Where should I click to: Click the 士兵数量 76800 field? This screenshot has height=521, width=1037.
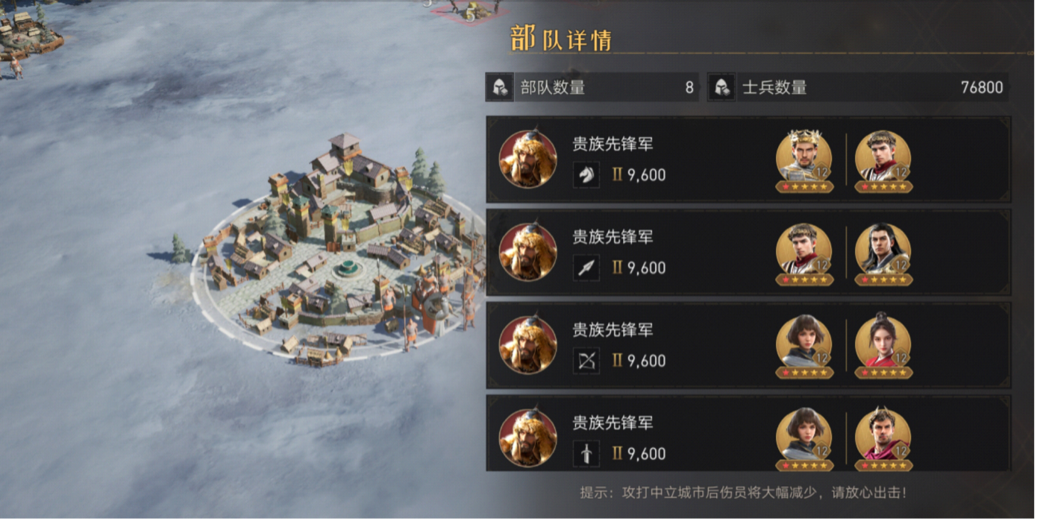(x=858, y=88)
